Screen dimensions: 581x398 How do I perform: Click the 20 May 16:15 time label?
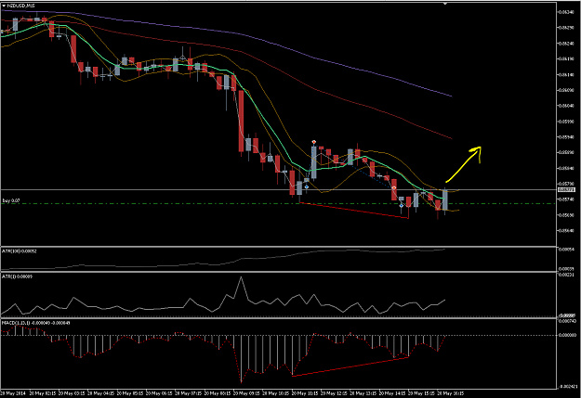click(451, 393)
